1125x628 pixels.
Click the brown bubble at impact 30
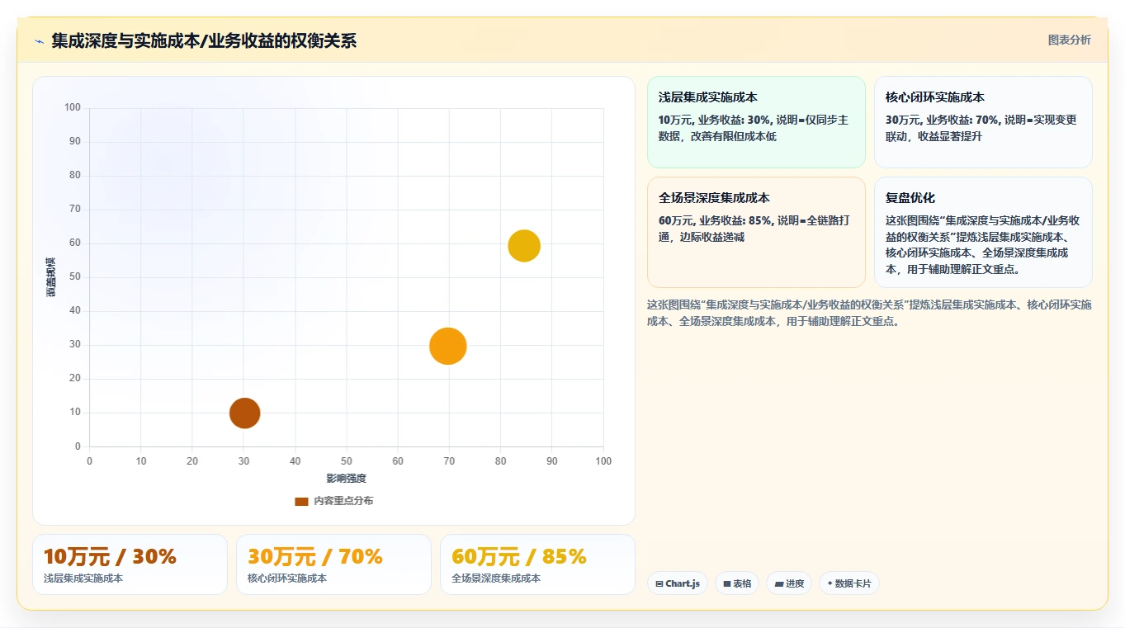pos(244,413)
